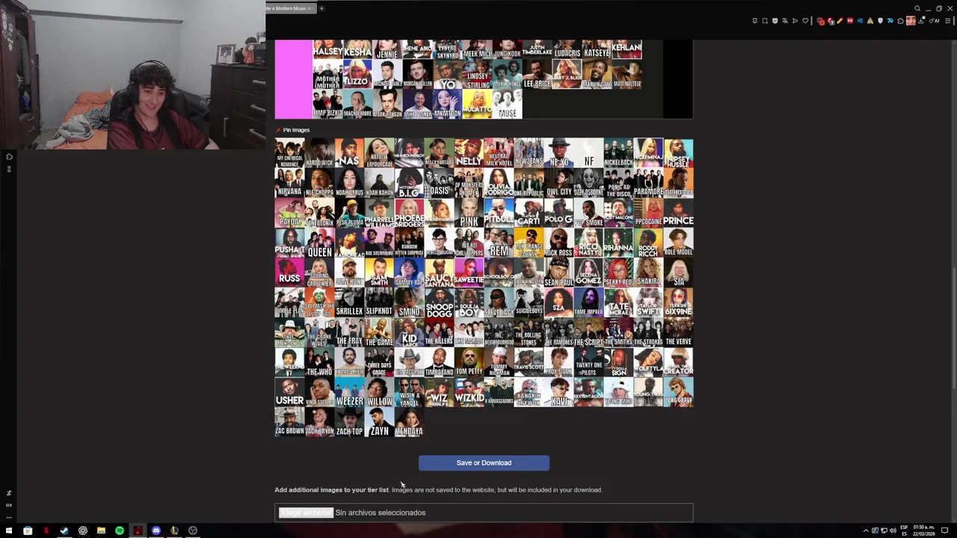Pick the Tate McRae tile
The height and width of the screenshot is (538, 957).
coord(619,303)
